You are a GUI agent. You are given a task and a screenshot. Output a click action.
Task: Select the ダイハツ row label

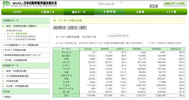pos(66,52)
